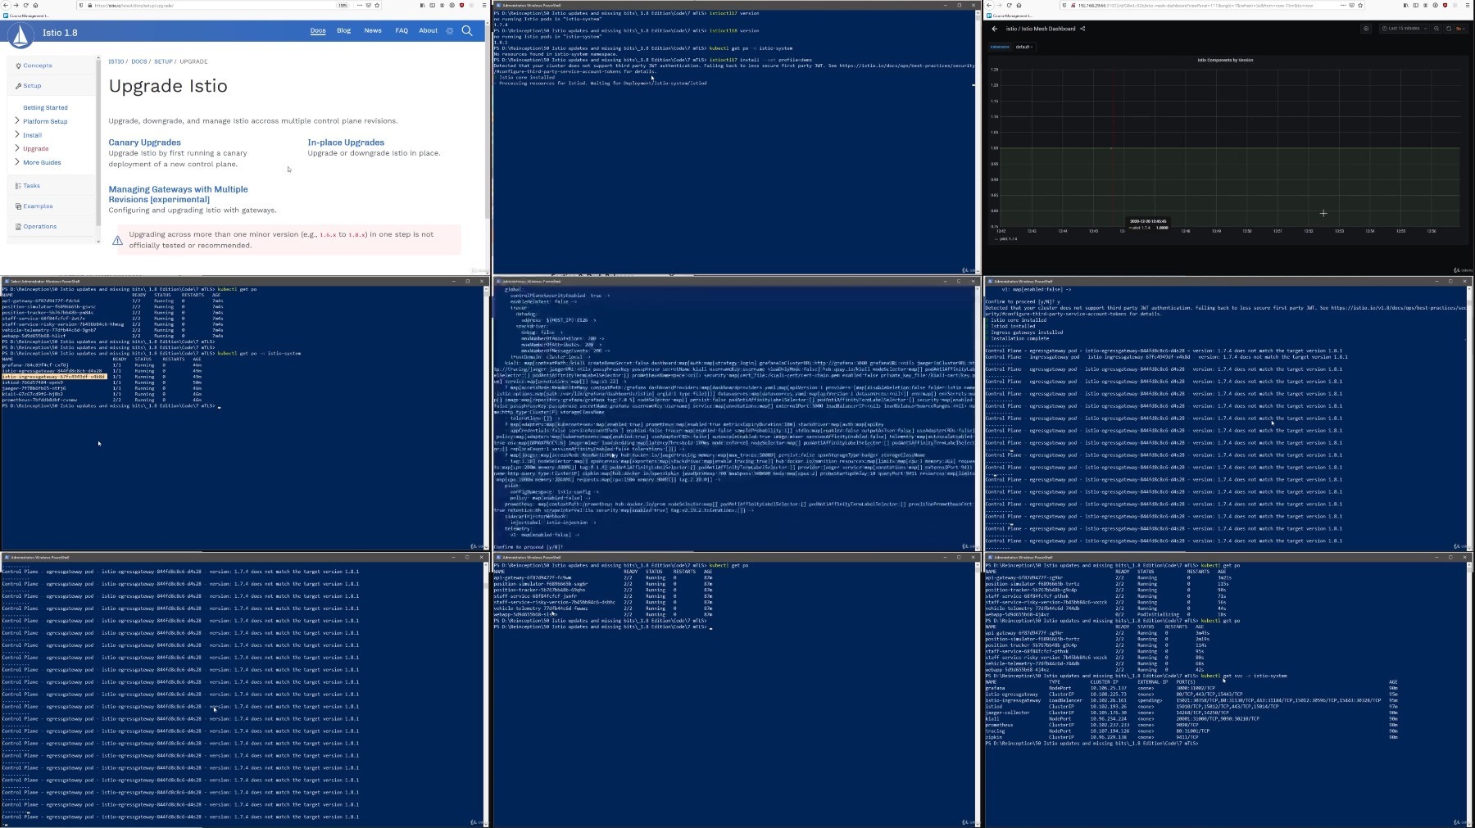This screenshot has width=1475, height=828.
Task: Open Last 15 minutes time range picker
Action: pyautogui.click(x=1404, y=29)
